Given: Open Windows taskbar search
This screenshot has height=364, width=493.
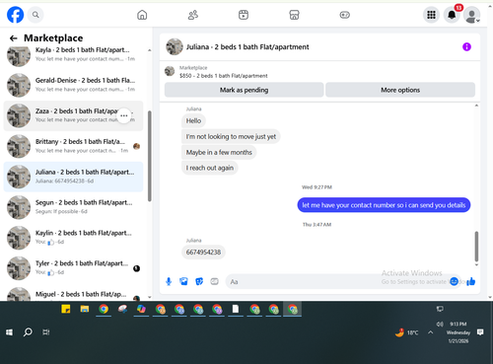Looking at the screenshot, I should (28, 332).
